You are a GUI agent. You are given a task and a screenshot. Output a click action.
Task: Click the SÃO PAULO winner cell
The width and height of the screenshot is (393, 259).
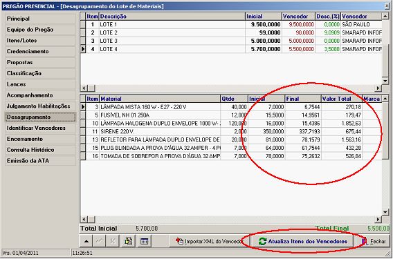click(361, 25)
